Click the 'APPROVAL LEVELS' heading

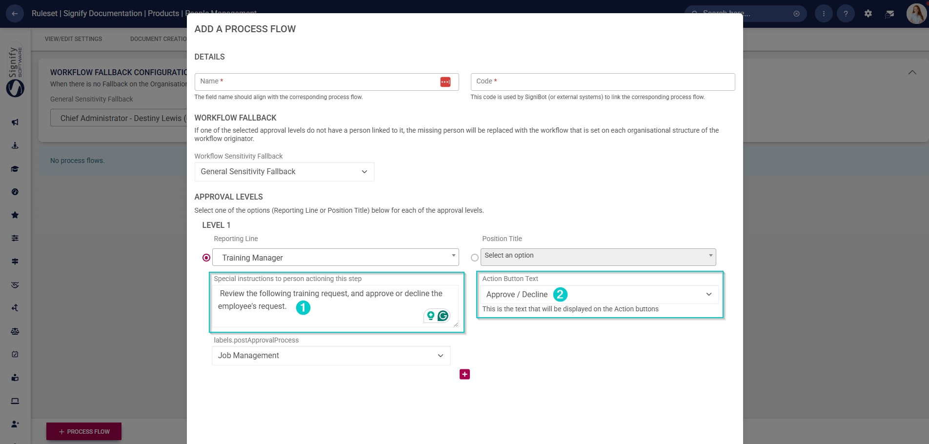coord(228,197)
